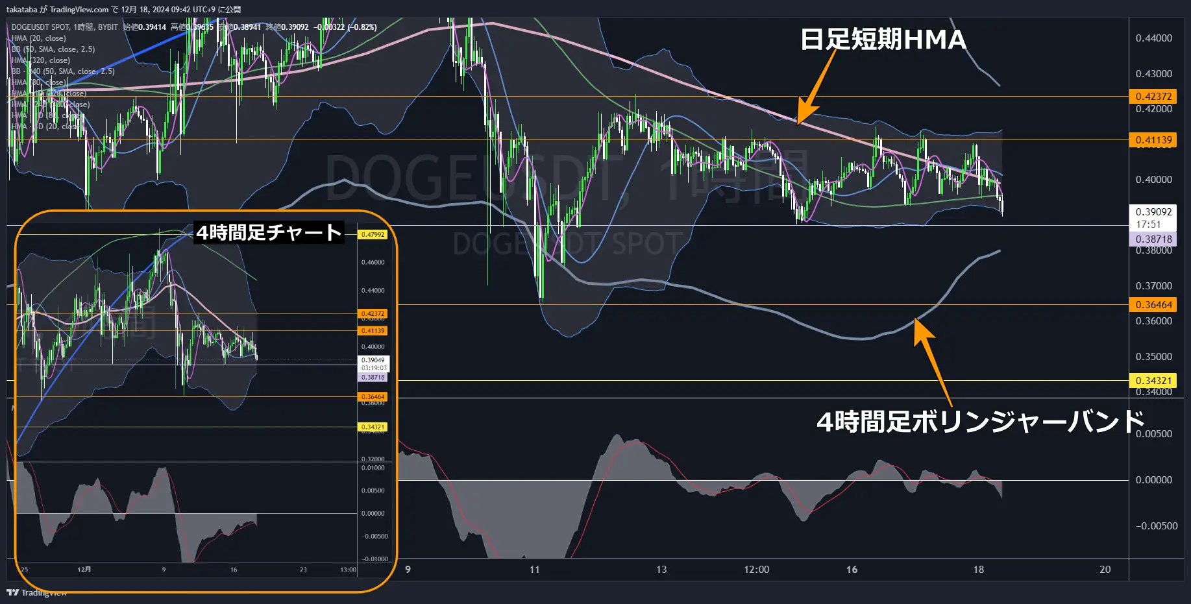Click the yellow 0.47992 label in inset chart
The width and height of the screenshot is (1191, 604).
373,235
